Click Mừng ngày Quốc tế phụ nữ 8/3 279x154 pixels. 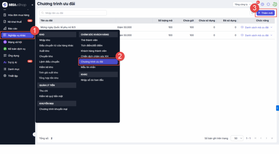click(x=58, y=27)
